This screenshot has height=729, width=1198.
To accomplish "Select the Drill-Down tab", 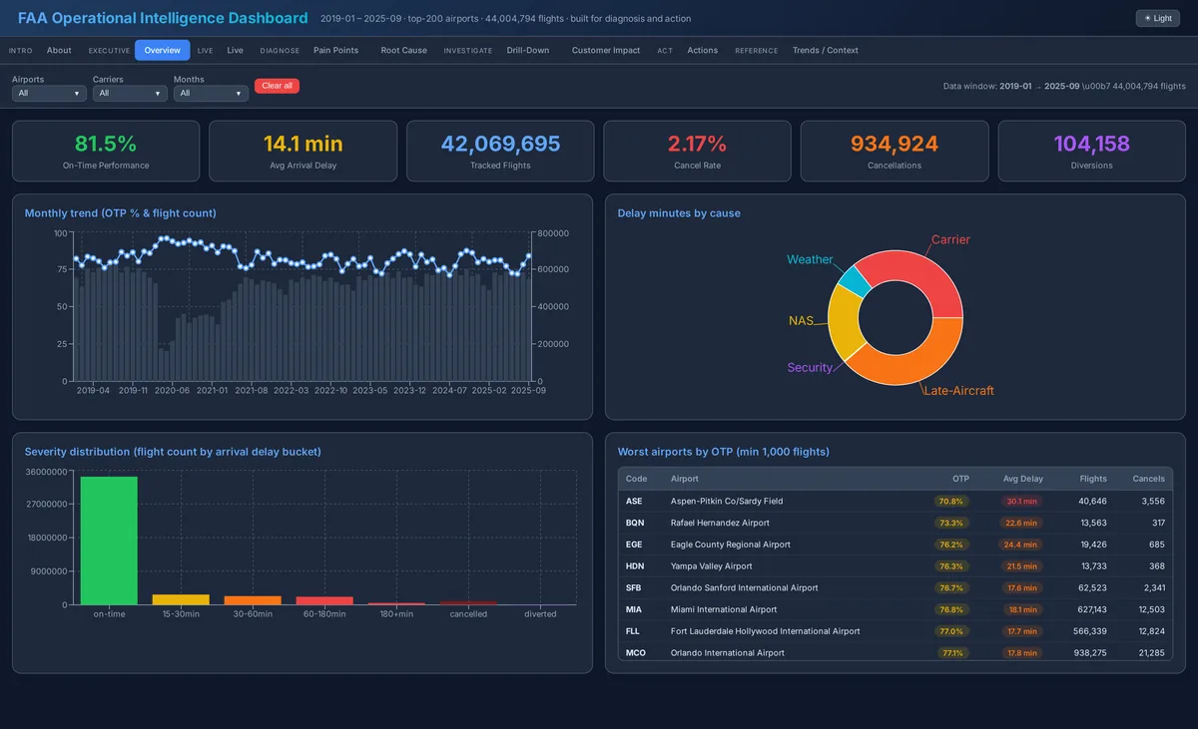I will click(527, 50).
